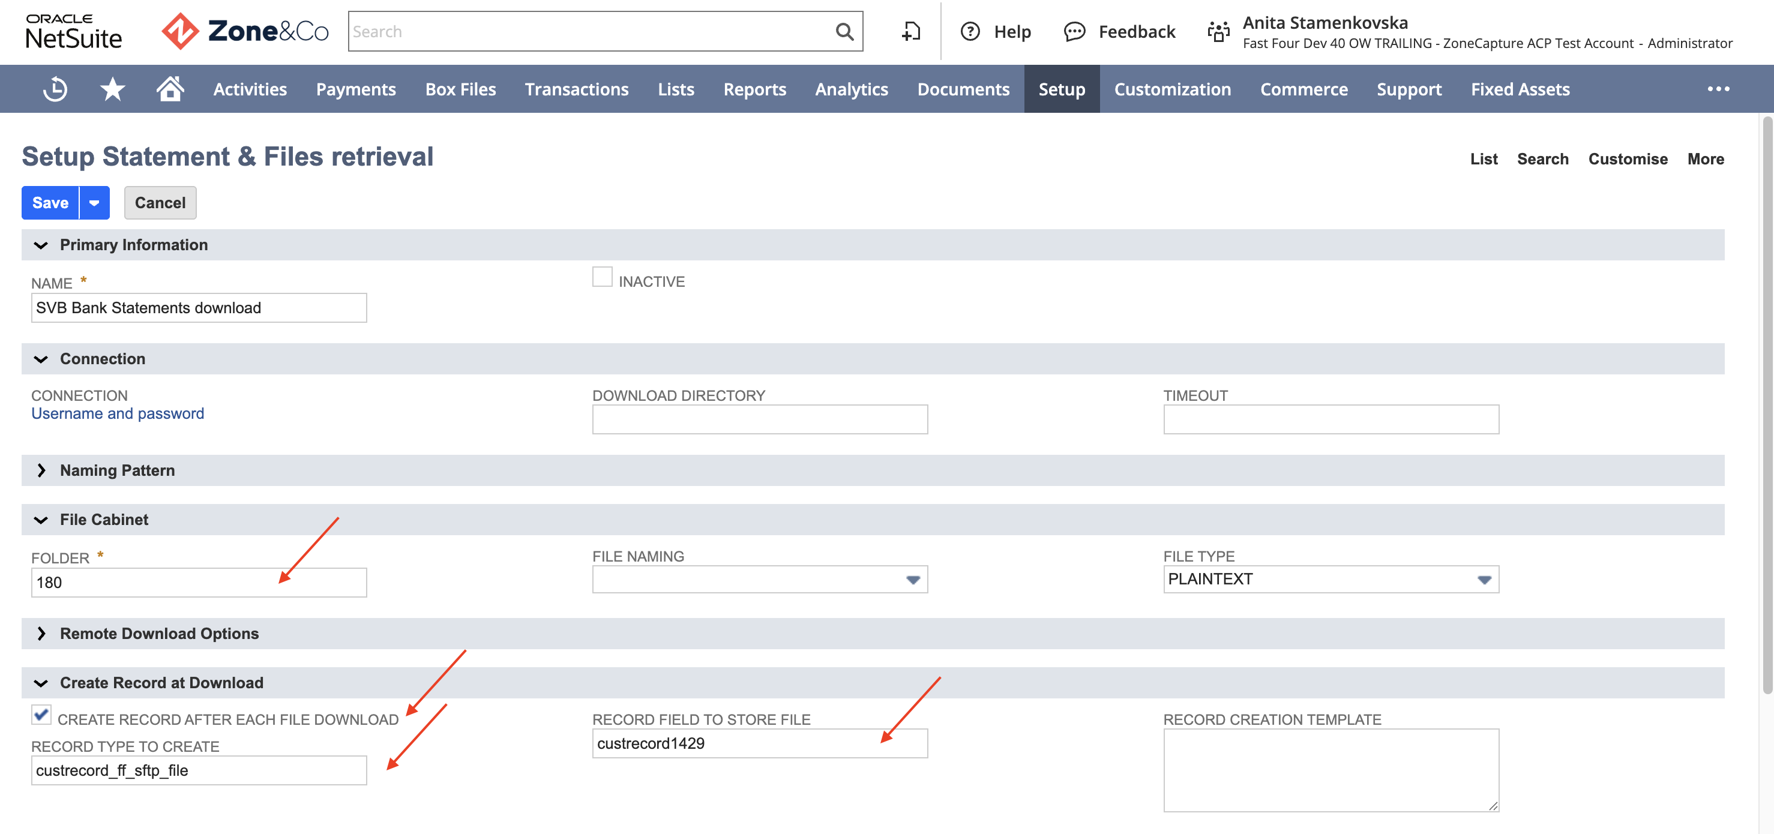This screenshot has width=1774, height=834.
Task: Click the blue Save button
Action: click(x=50, y=202)
